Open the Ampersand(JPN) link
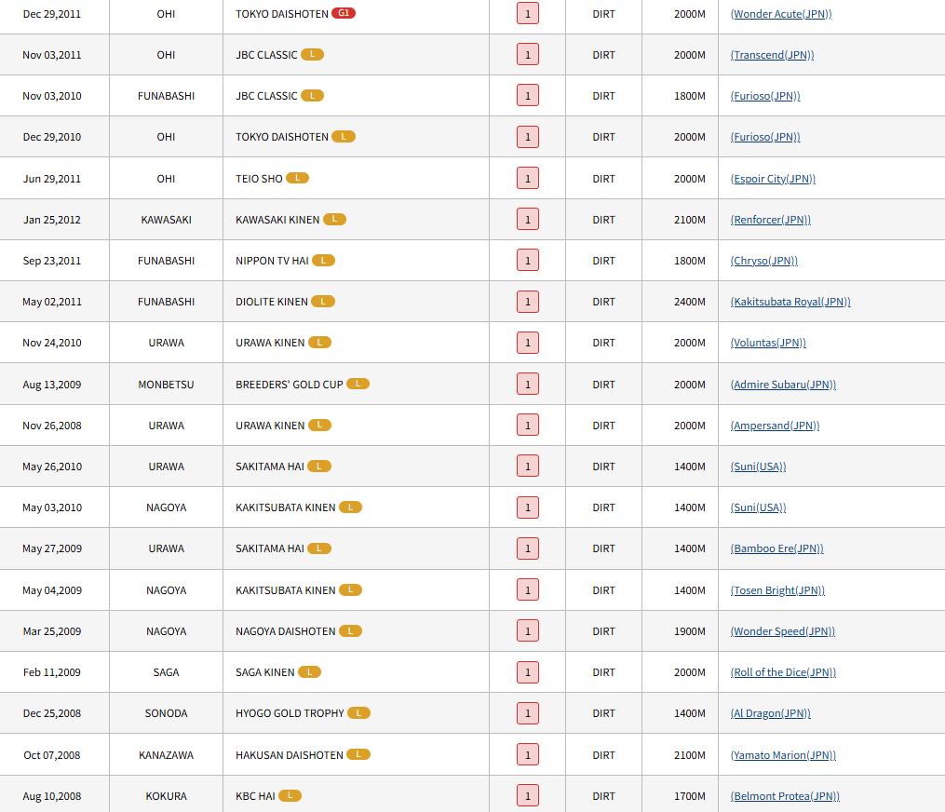The width and height of the screenshot is (945, 812). [775, 426]
